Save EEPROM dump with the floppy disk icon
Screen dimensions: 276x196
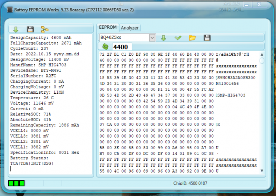(207, 38)
